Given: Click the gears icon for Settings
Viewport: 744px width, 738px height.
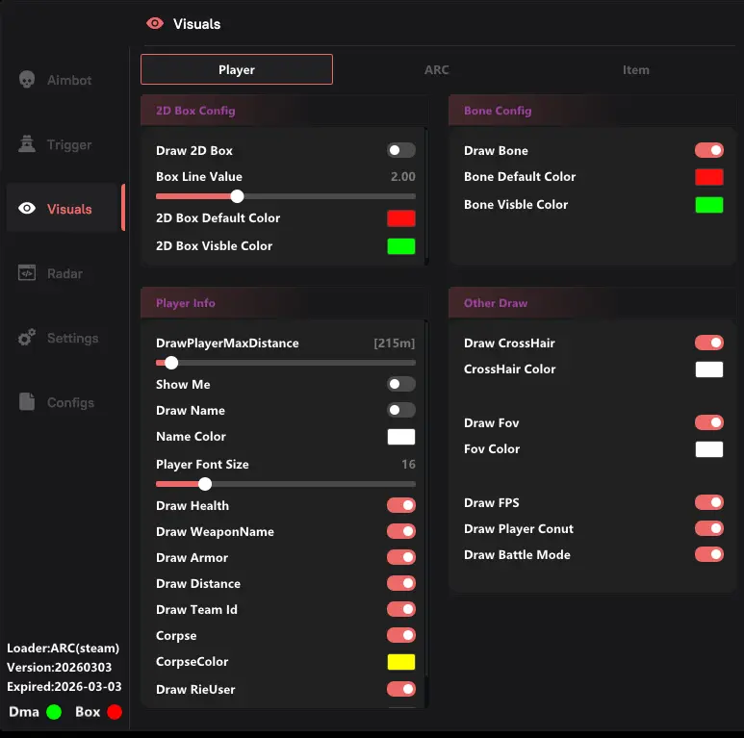Looking at the screenshot, I should [x=27, y=338].
